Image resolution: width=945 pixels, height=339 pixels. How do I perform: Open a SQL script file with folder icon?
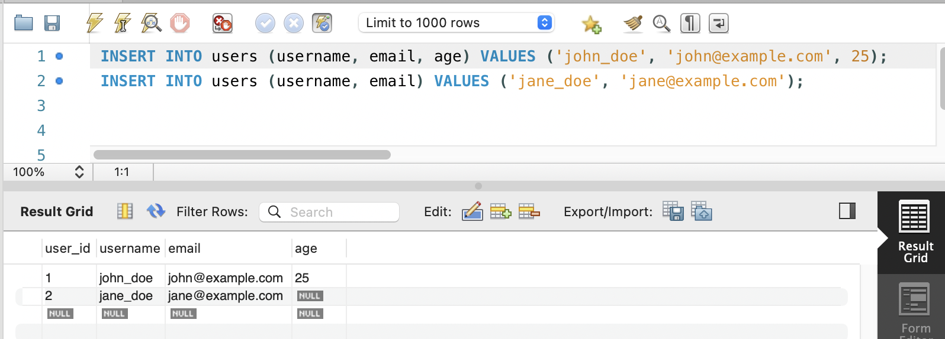24,23
